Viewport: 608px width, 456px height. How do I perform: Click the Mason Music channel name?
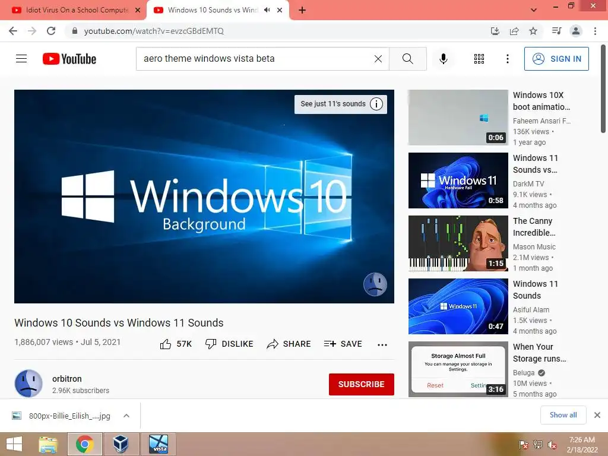click(x=534, y=246)
